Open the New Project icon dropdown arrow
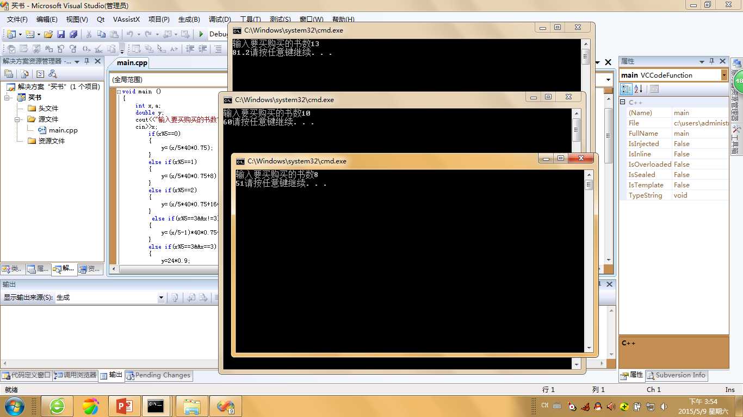The image size is (743, 417). 21,34
